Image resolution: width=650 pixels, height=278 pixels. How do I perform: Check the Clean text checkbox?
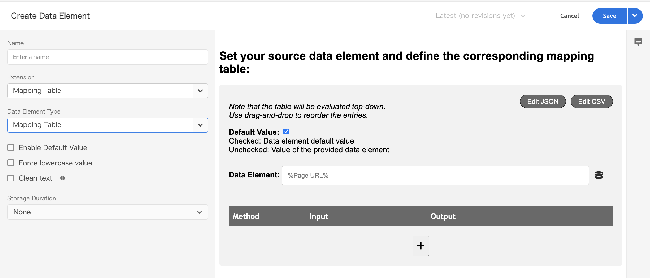click(11, 178)
